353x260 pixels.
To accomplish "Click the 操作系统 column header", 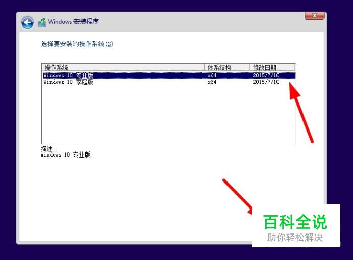I will [123, 67].
